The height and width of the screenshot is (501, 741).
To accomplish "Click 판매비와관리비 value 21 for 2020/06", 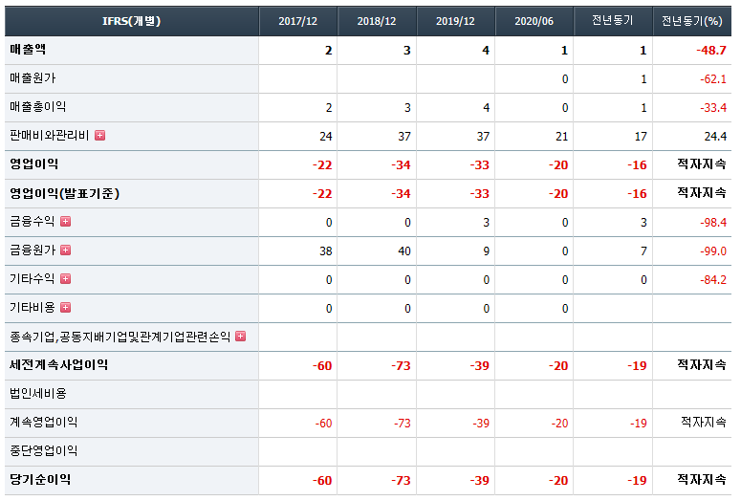I will click(x=562, y=137).
